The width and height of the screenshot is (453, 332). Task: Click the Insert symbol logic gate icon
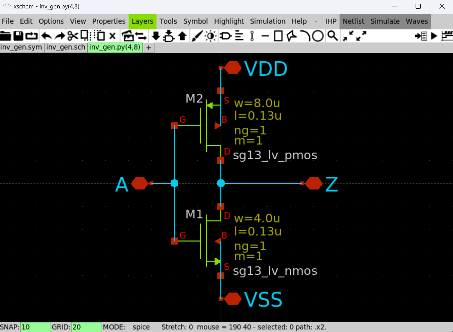tap(225, 36)
